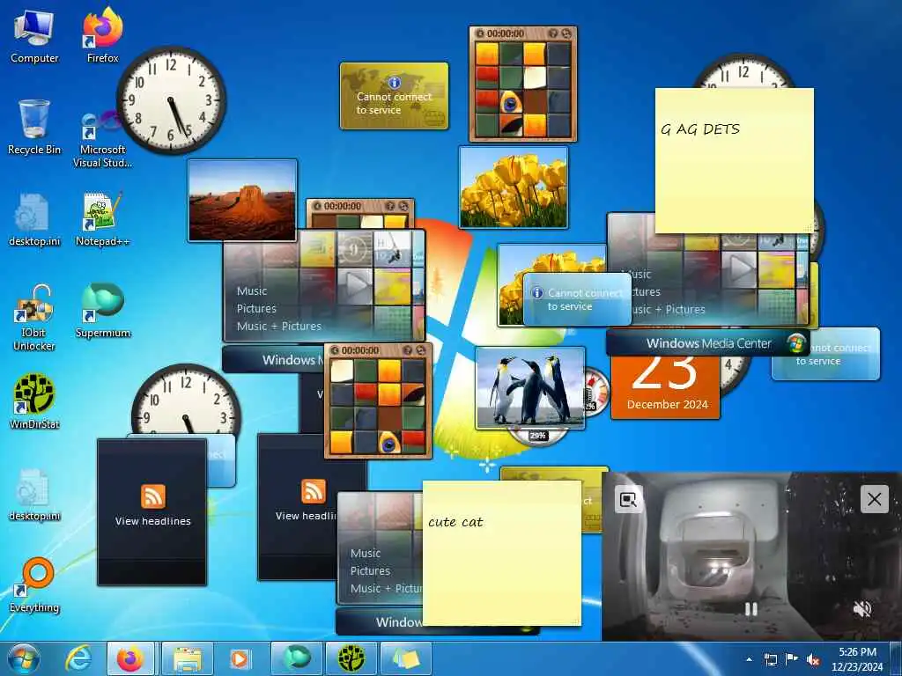Show the picture hint on the puzzle beside the penguins
902x676 pixels.
(407, 350)
